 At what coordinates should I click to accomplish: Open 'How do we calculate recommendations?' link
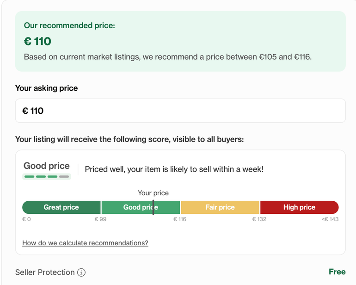(85, 243)
